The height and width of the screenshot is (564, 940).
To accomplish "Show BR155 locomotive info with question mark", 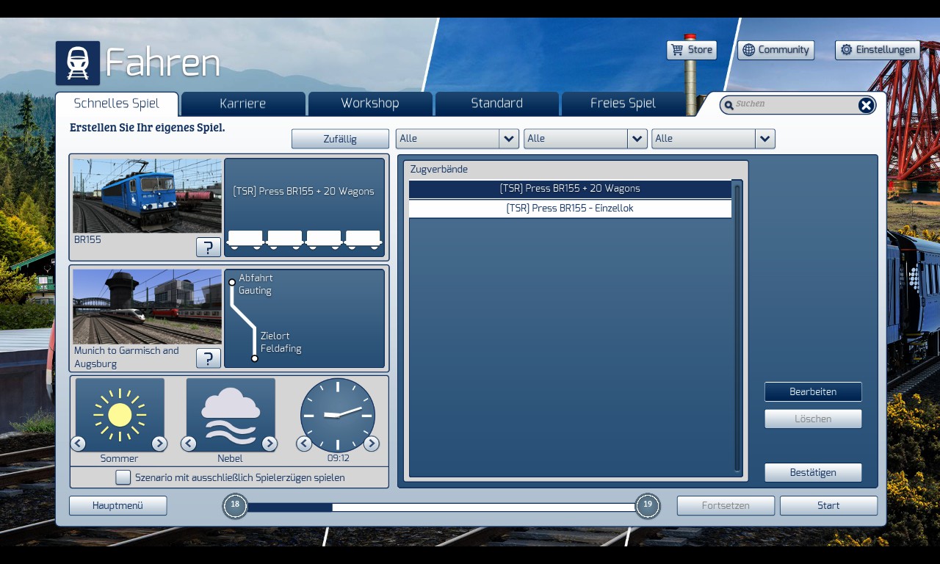I will (209, 247).
